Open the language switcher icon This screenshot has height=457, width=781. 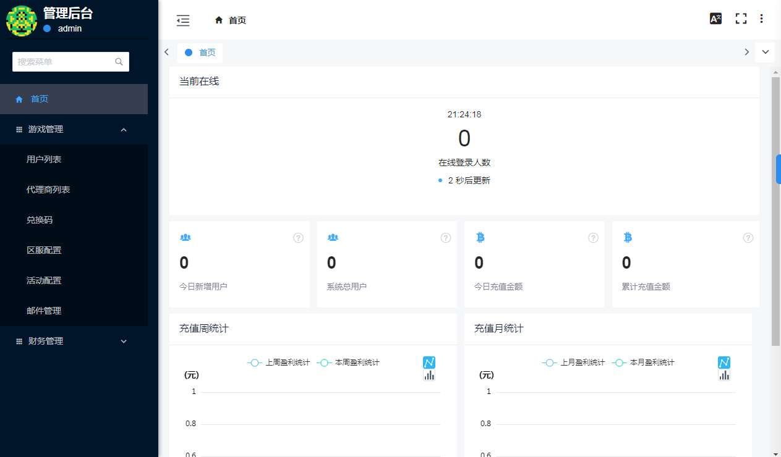[715, 19]
